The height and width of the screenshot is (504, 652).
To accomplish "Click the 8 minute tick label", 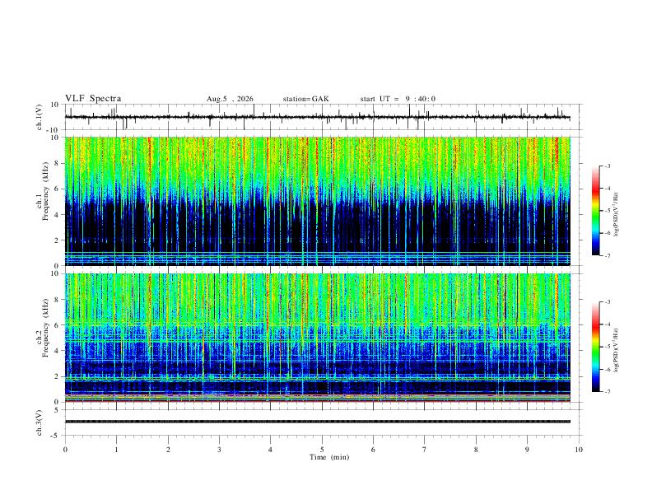I will pos(476,450).
